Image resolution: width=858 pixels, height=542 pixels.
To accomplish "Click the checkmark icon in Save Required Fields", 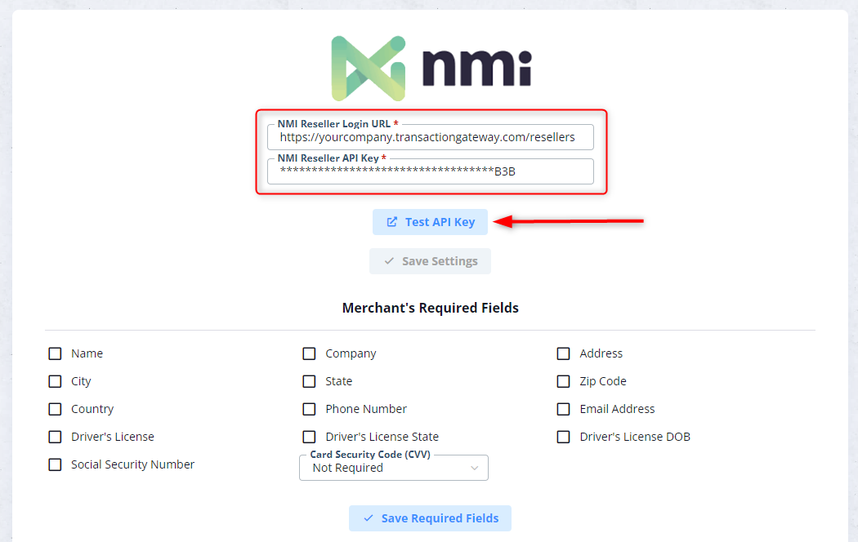I will coord(369,518).
